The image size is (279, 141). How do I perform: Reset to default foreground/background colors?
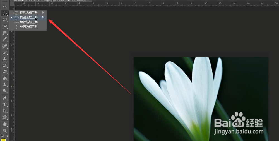click(x=2, y=136)
